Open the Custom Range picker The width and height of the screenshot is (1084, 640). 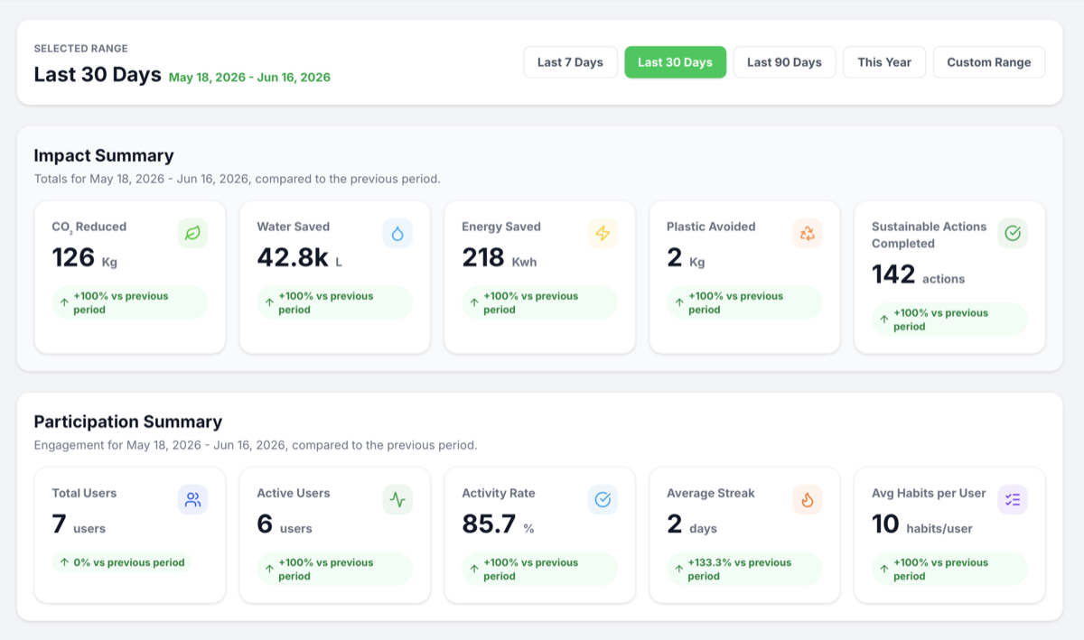(988, 62)
